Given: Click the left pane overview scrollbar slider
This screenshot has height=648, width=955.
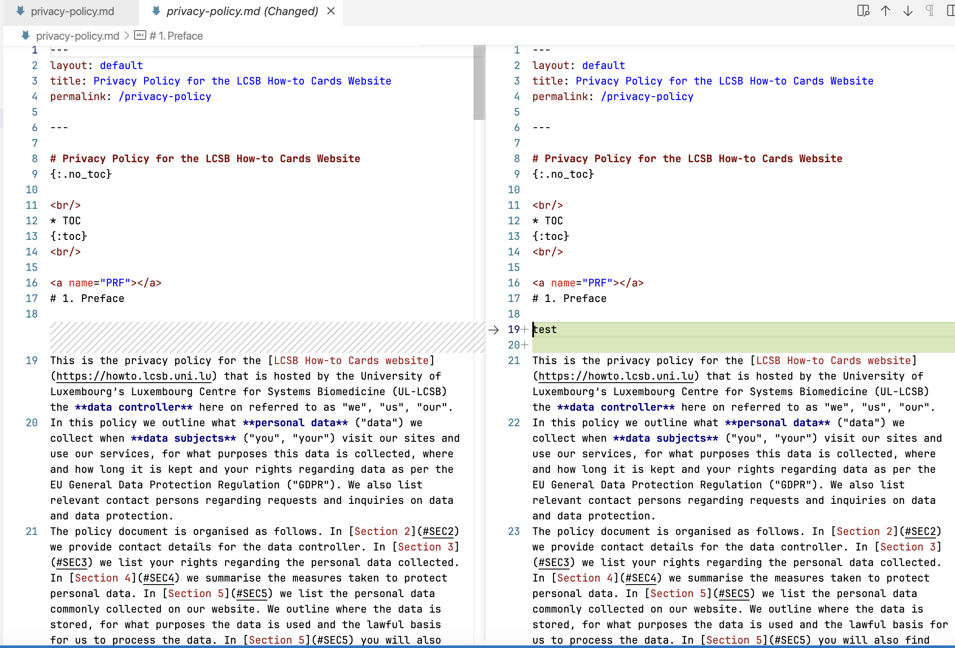Looking at the screenshot, I should [x=479, y=82].
